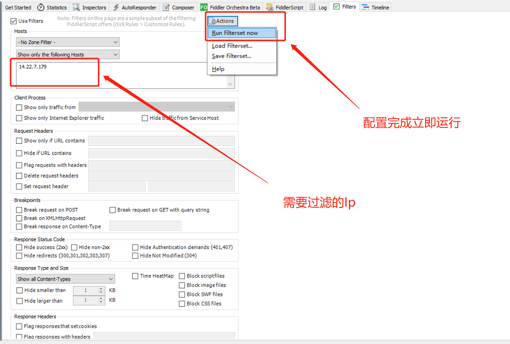This screenshot has width=510, height=344.
Task: Open the Composer tab
Action: coord(178,7)
